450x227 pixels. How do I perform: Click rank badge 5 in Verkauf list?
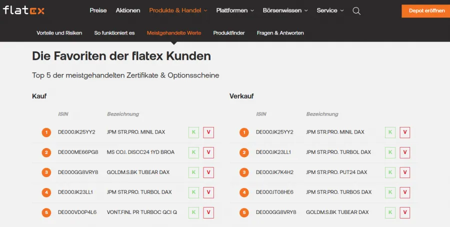(244, 212)
